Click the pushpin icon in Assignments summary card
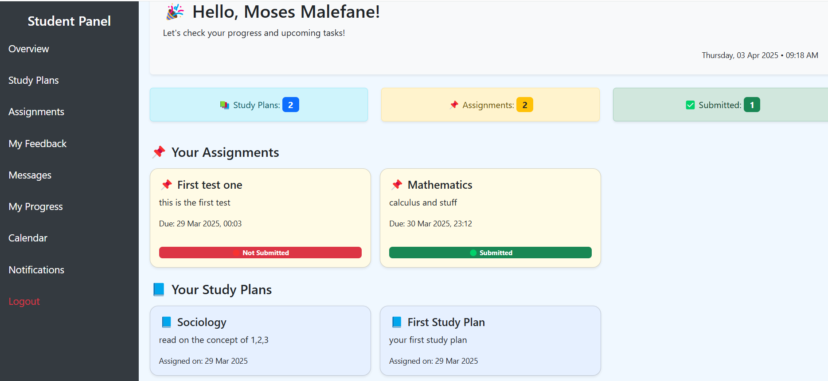The image size is (828, 381). coord(454,105)
